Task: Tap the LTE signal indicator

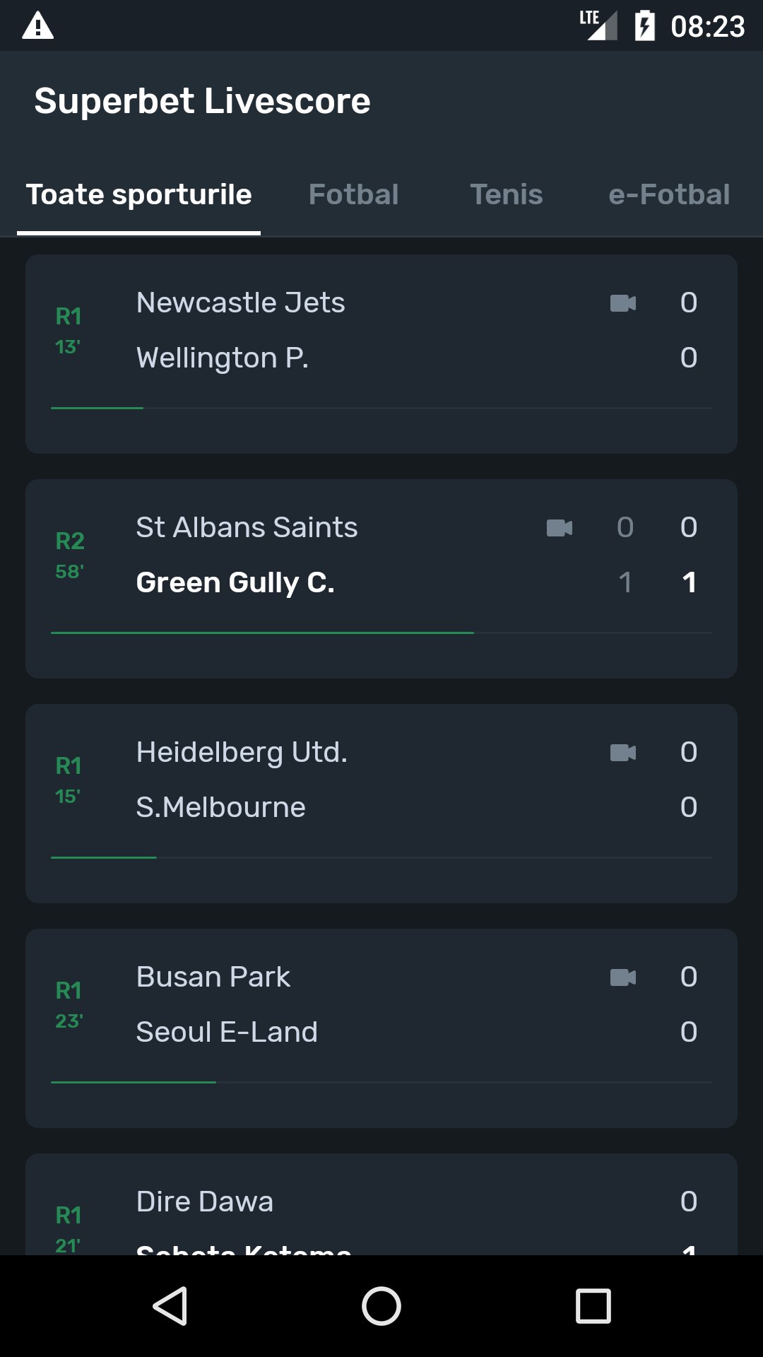Action: [x=599, y=26]
